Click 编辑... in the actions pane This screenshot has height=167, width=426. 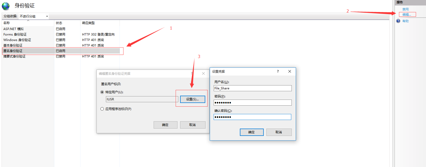[407, 15]
